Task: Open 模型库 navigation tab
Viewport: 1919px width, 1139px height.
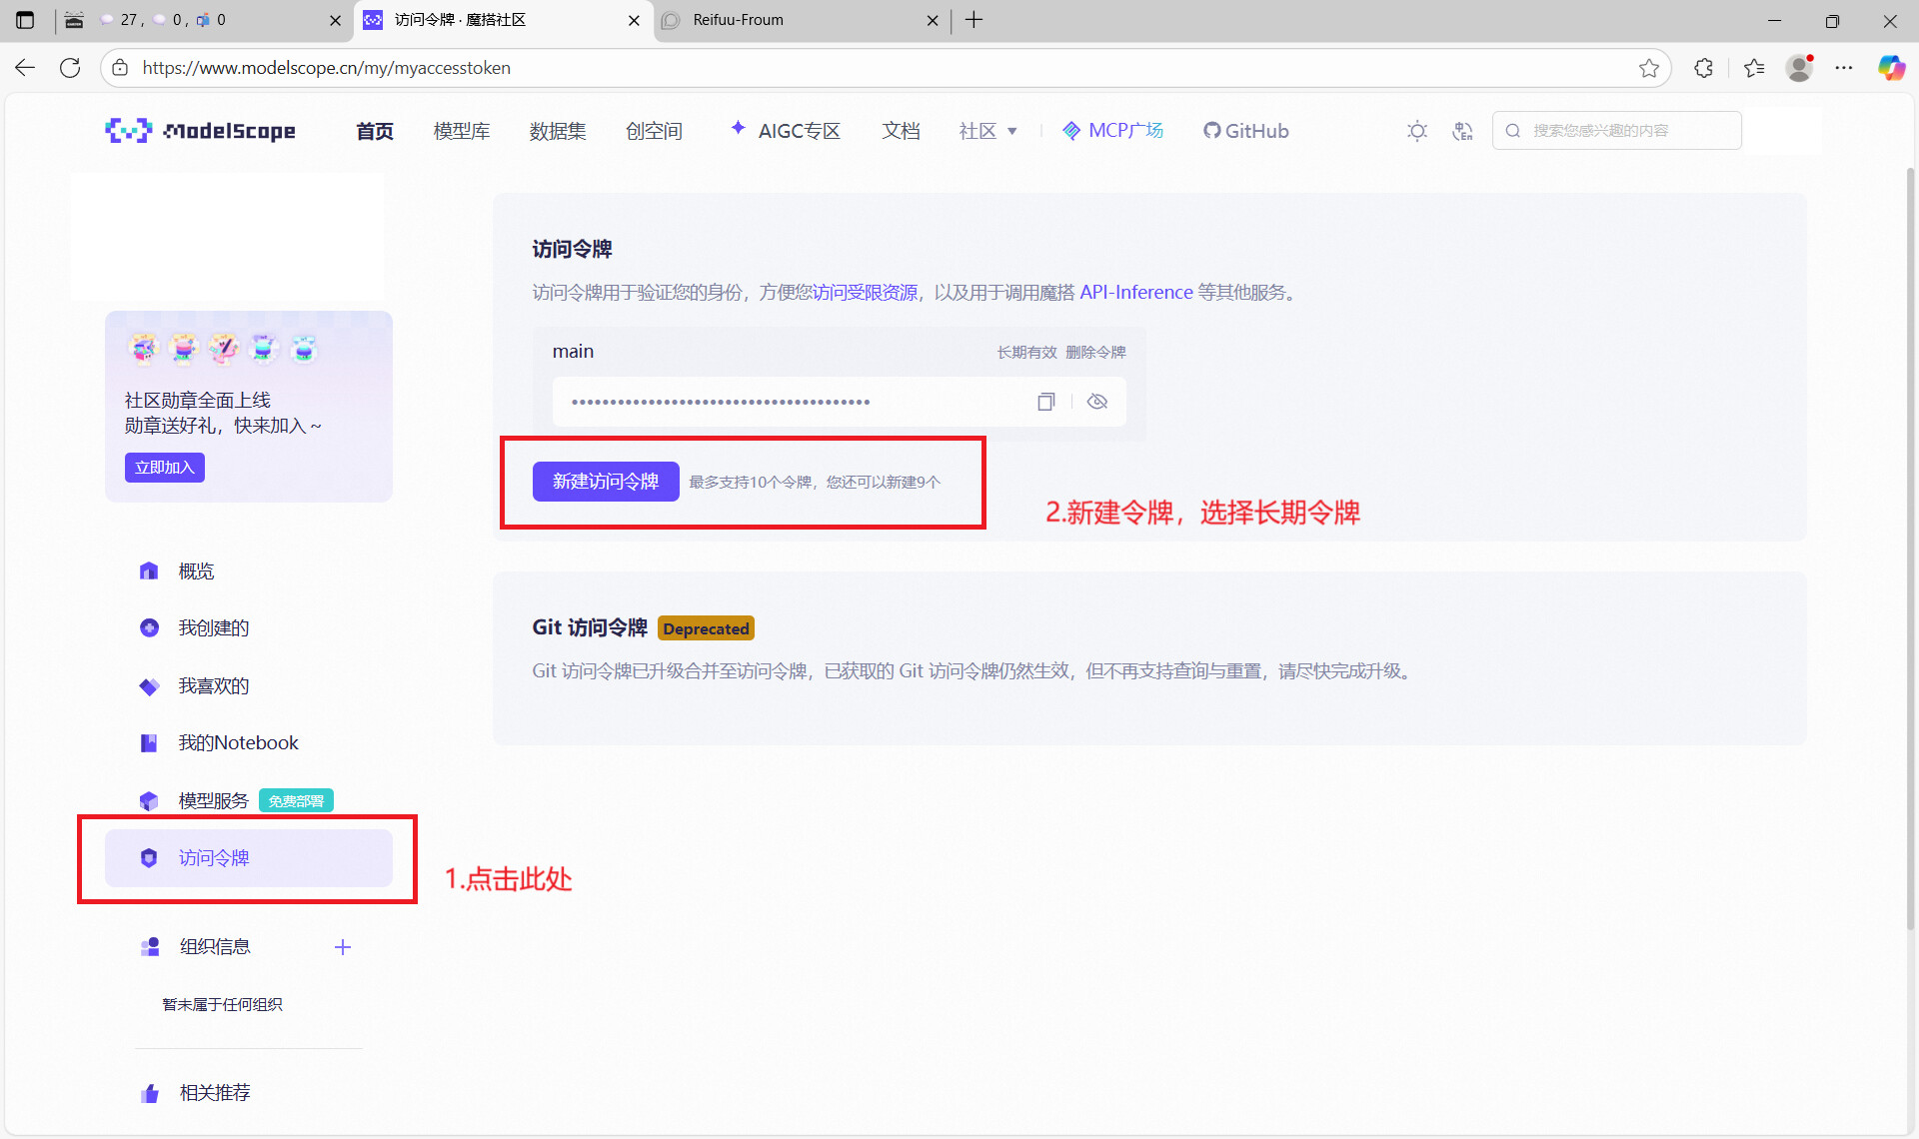Action: pyautogui.click(x=461, y=131)
